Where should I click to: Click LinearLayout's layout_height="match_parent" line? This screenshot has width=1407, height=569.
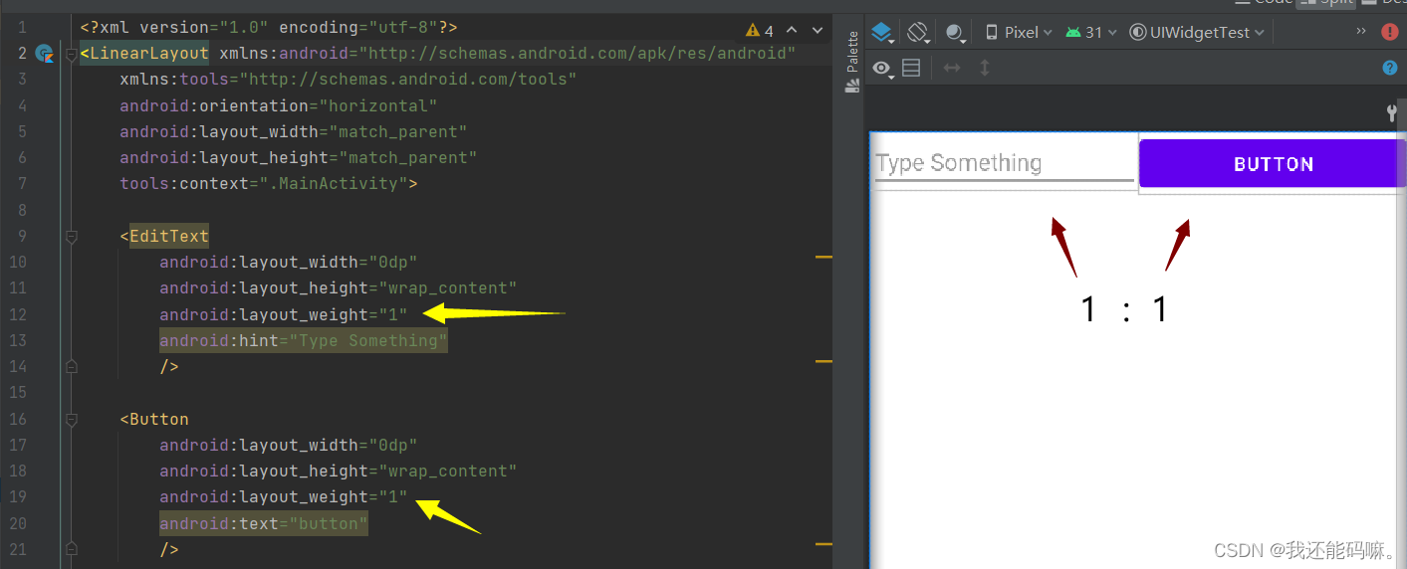[x=299, y=158]
